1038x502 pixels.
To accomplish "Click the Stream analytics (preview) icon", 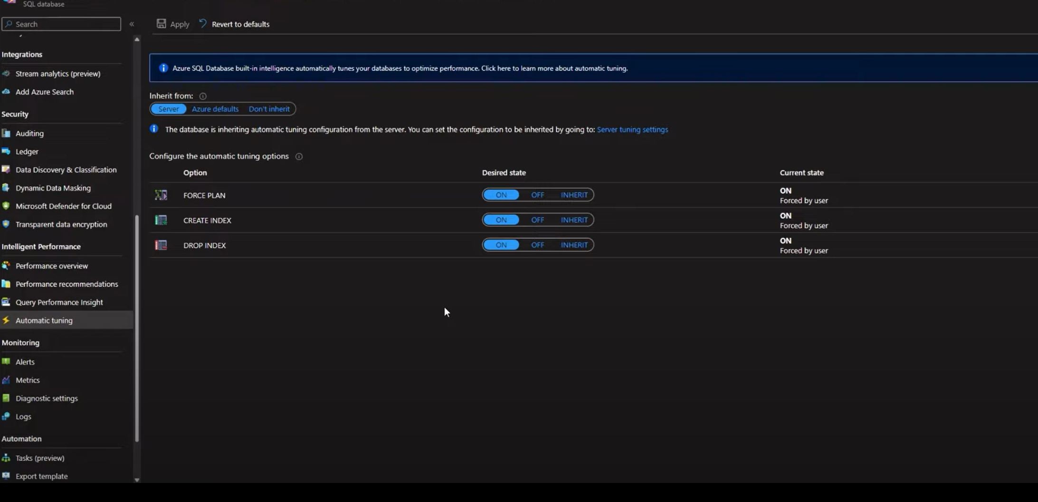I will [x=6, y=74].
